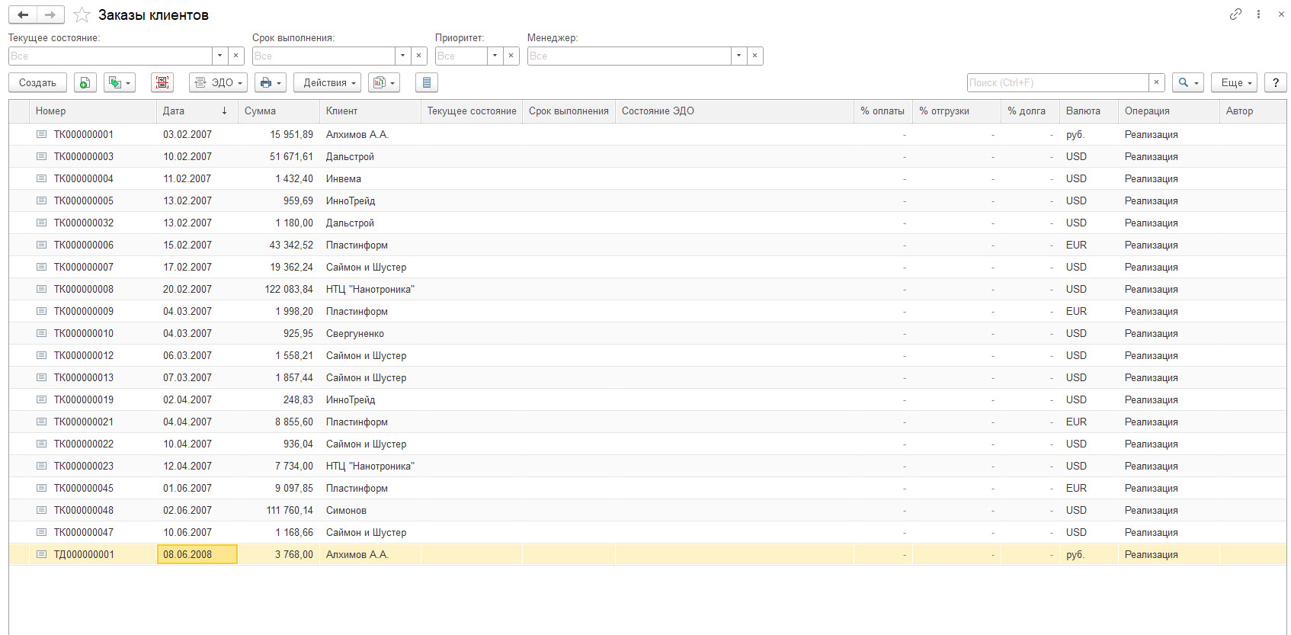Click the barcode scan search icon
This screenshot has height=635, width=1291.
pos(162,82)
